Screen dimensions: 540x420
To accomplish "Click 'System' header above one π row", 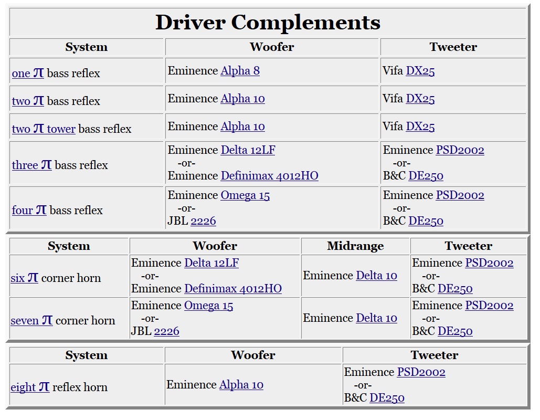I will [x=87, y=47].
